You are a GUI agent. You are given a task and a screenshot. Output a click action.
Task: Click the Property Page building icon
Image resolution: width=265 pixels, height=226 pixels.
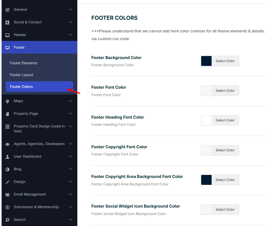tap(7, 114)
